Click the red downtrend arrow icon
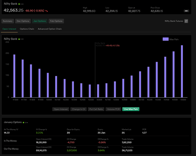 pos(47,11)
